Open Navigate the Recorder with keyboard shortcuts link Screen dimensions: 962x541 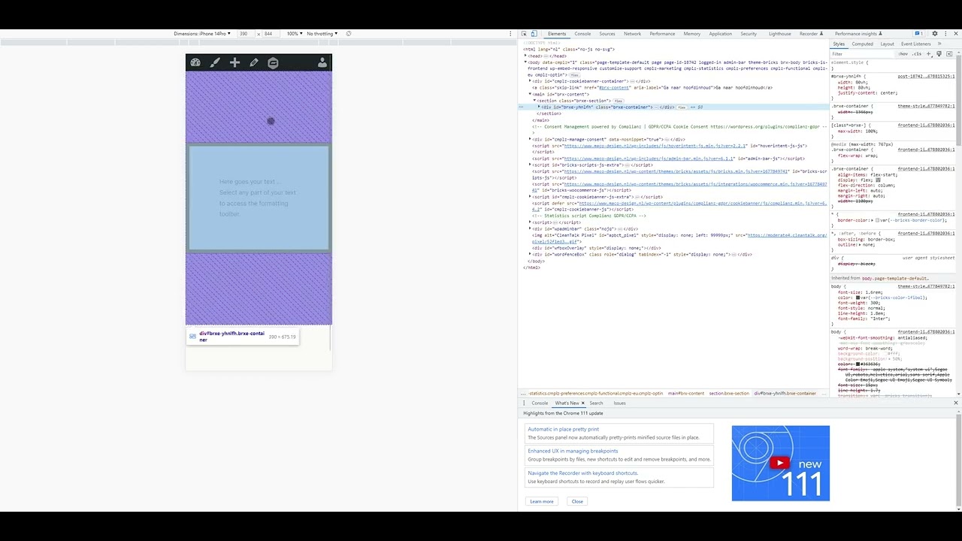click(582, 473)
